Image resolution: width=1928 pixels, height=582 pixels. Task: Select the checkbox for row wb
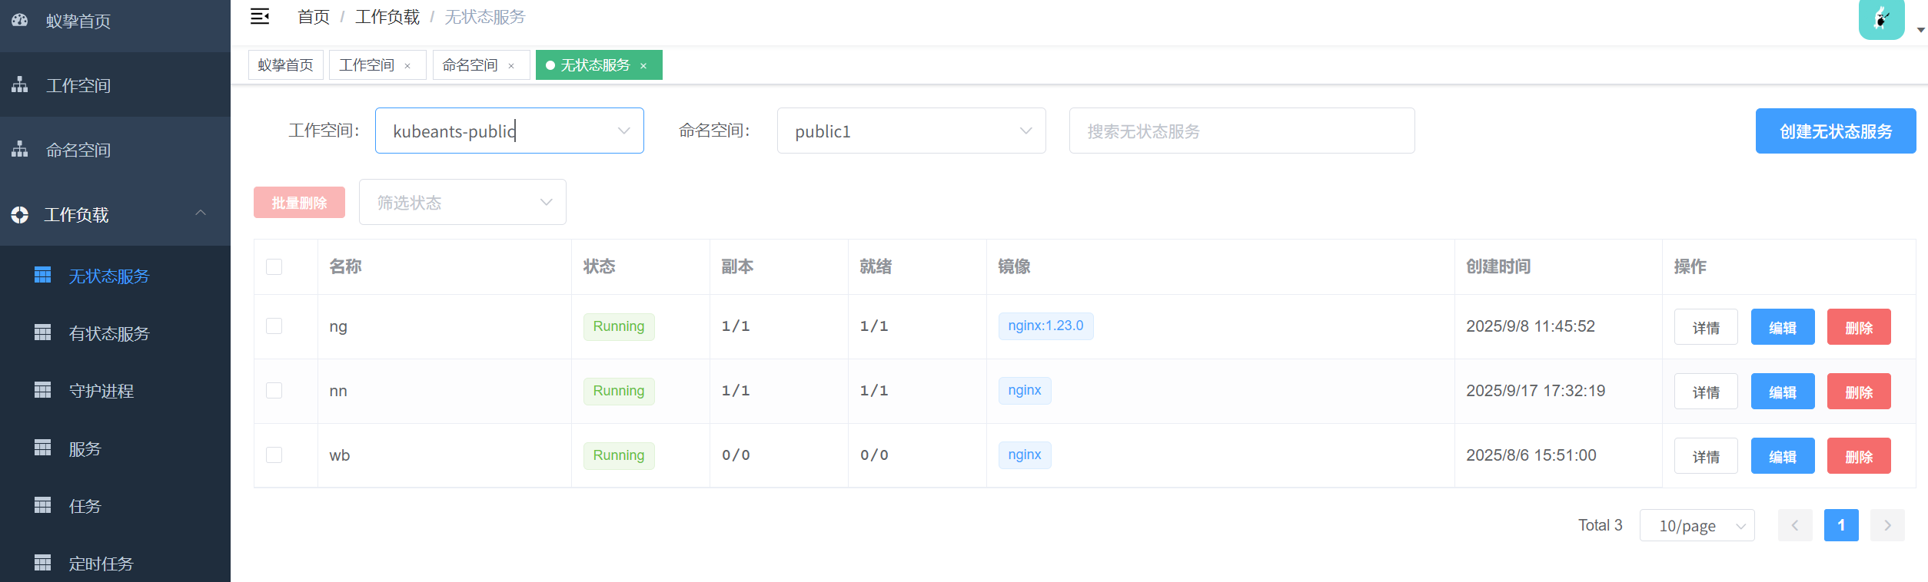tap(274, 455)
